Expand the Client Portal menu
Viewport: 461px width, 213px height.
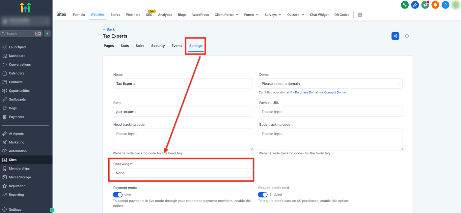pyautogui.click(x=227, y=15)
